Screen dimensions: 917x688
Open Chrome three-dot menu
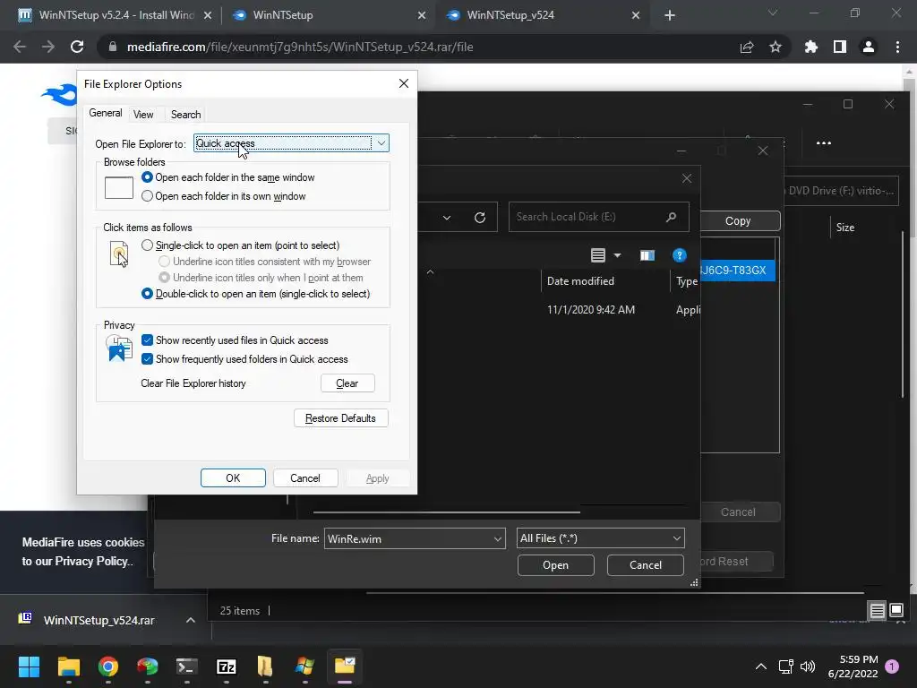[897, 47]
